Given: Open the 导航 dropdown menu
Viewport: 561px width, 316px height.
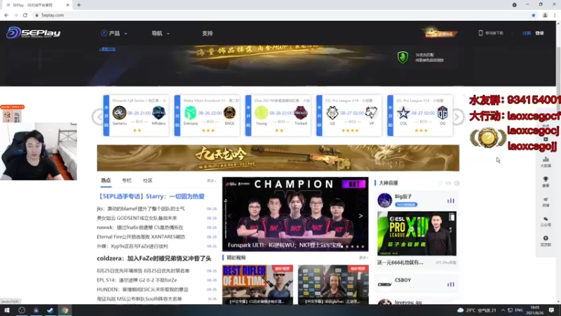Looking at the screenshot, I should tap(161, 33).
